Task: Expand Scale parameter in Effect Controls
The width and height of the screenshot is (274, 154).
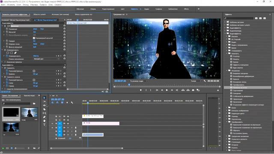Action: click(x=4, y=32)
